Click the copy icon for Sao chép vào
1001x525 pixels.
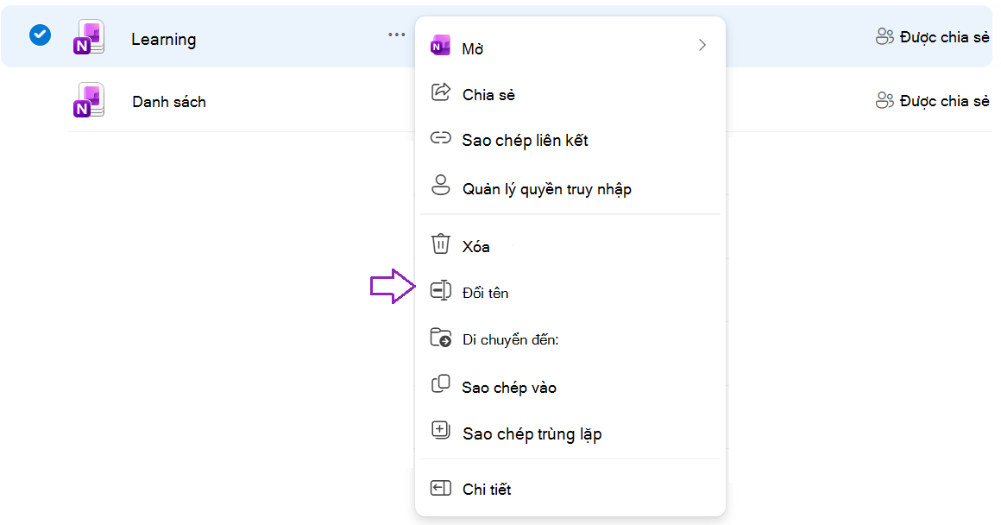tap(440, 384)
